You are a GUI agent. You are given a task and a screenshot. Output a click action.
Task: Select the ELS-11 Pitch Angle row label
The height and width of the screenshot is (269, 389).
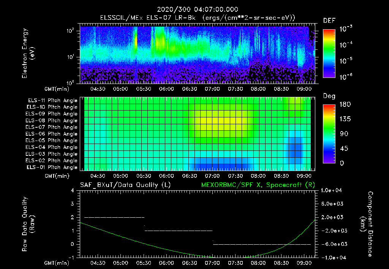point(52,101)
